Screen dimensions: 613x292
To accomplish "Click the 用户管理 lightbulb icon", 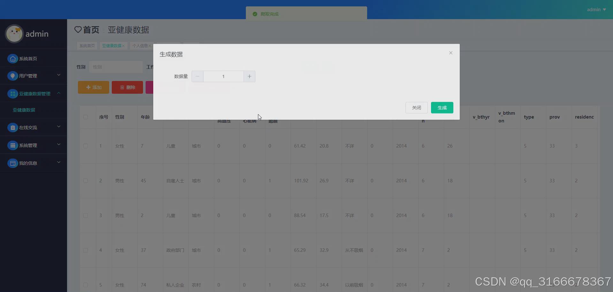I will point(12,76).
